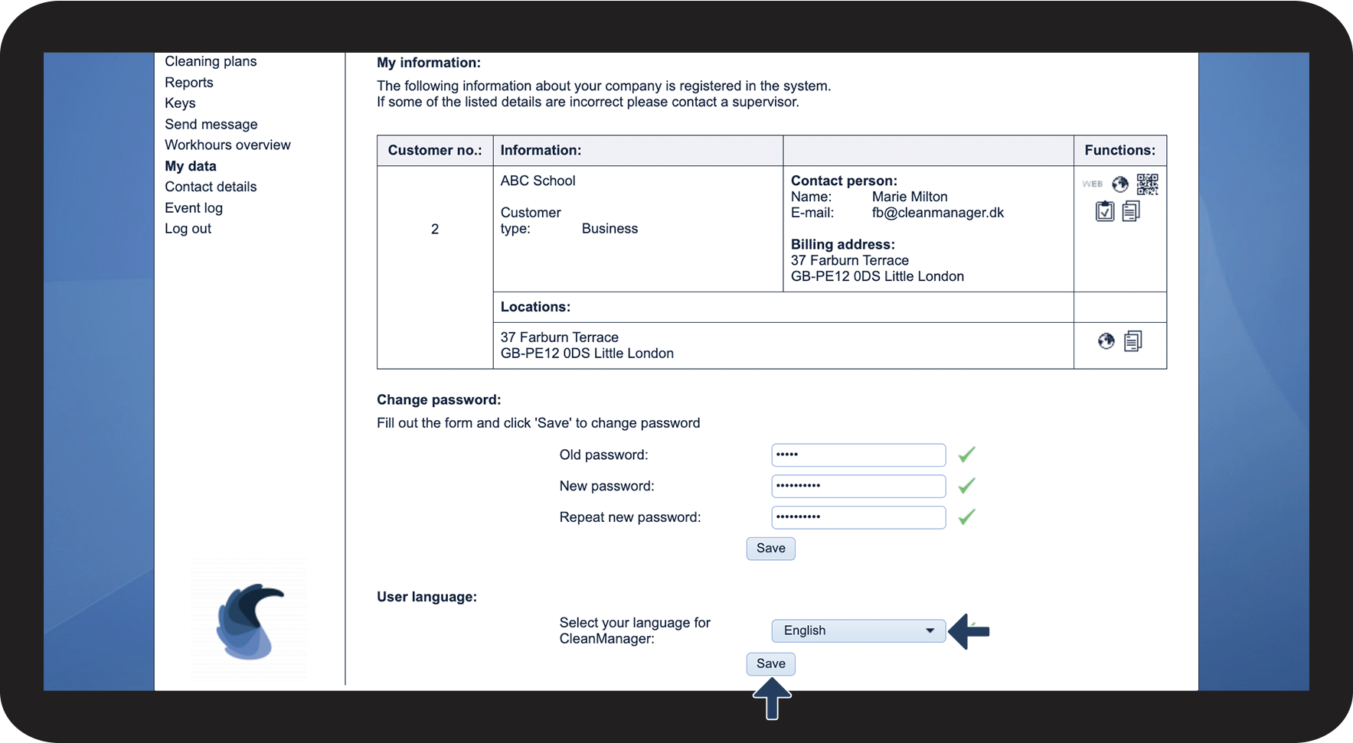
Task: Save the new password form
Action: click(x=771, y=549)
